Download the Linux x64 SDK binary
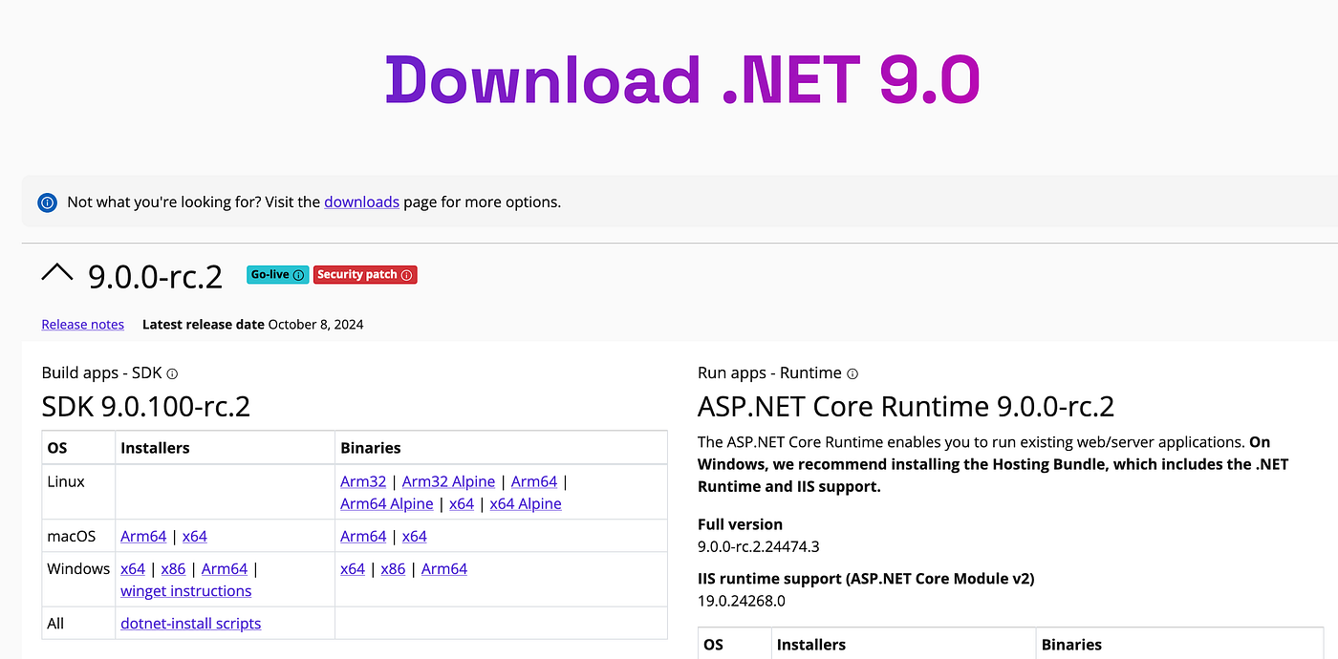The height and width of the screenshot is (659, 1338). pyautogui.click(x=462, y=504)
